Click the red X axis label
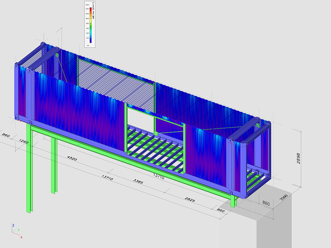The image size is (331, 248). point(21,237)
